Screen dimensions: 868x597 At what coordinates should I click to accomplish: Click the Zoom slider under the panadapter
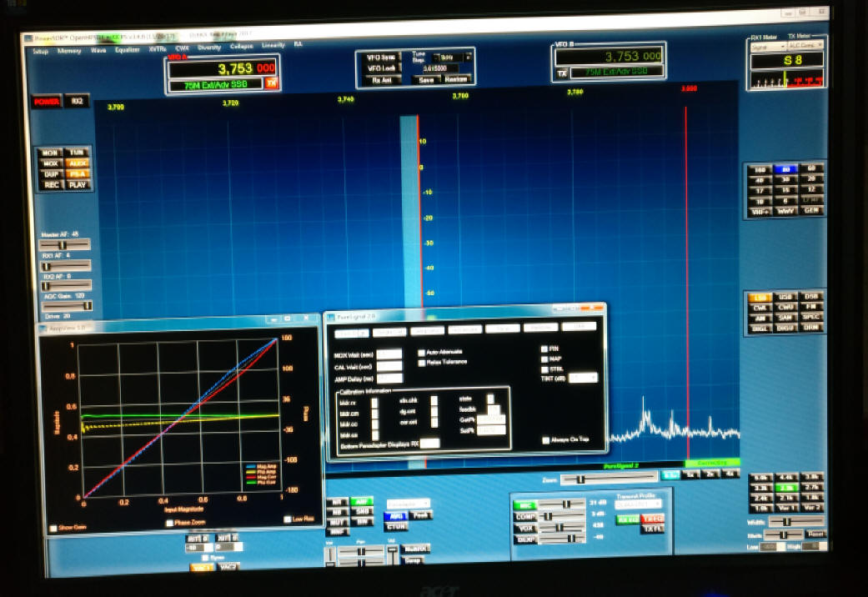(609, 479)
